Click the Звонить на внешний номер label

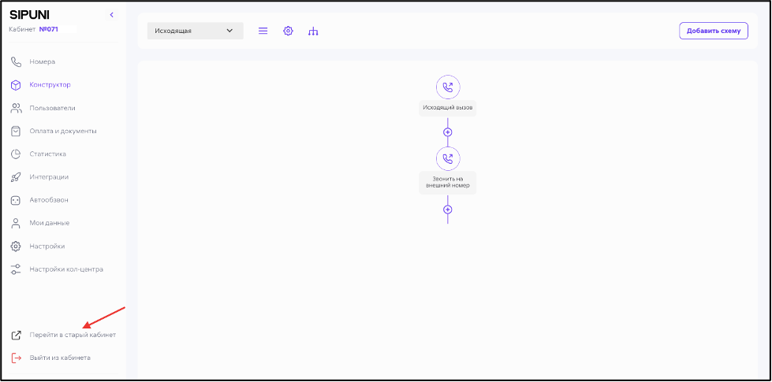click(448, 183)
